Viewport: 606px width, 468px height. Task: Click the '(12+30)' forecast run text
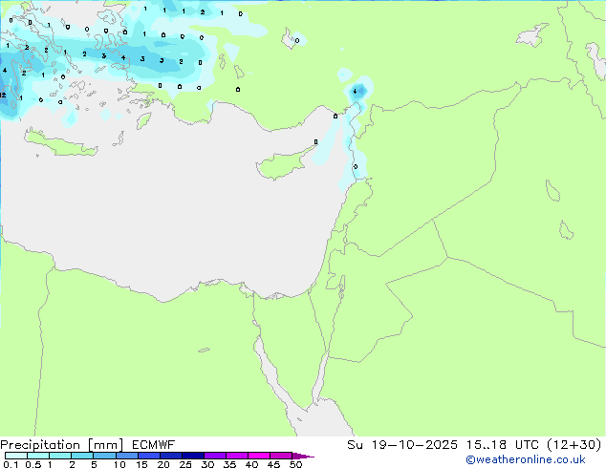coord(574,445)
